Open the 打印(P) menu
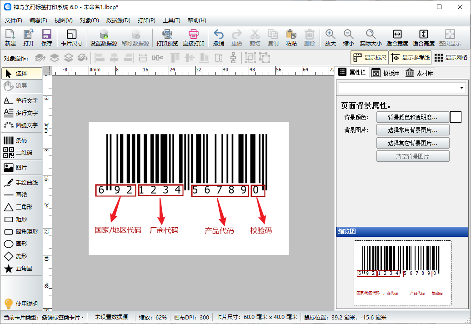471x324 pixels. point(146,20)
